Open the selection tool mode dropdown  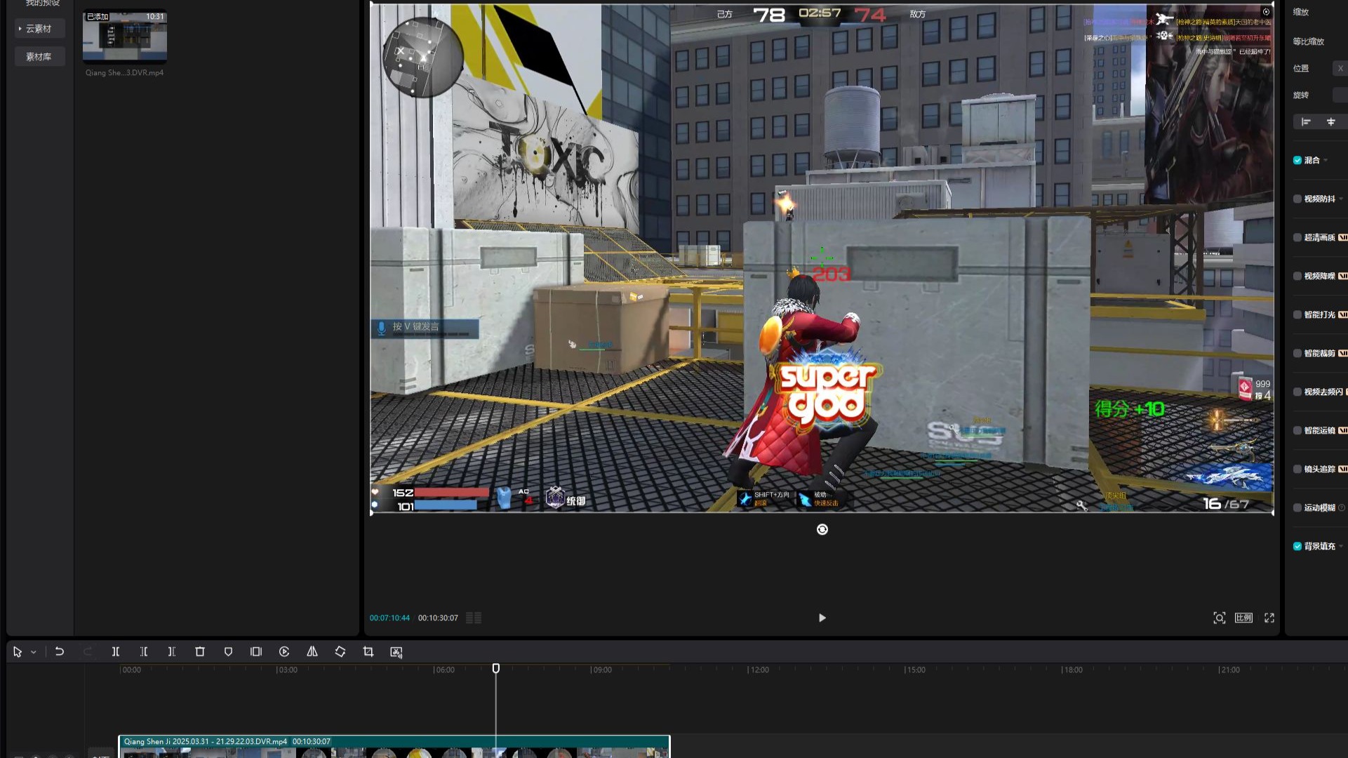(x=33, y=653)
